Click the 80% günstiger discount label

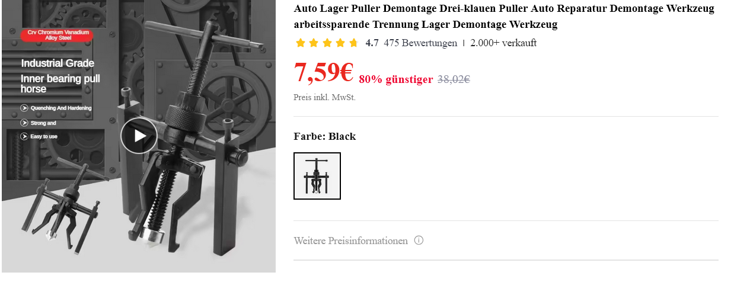(x=396, y=79)
